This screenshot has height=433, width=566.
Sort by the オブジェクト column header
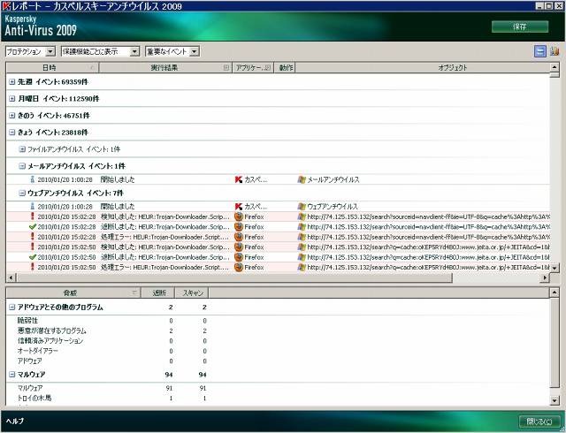click(x=423, y=67)
